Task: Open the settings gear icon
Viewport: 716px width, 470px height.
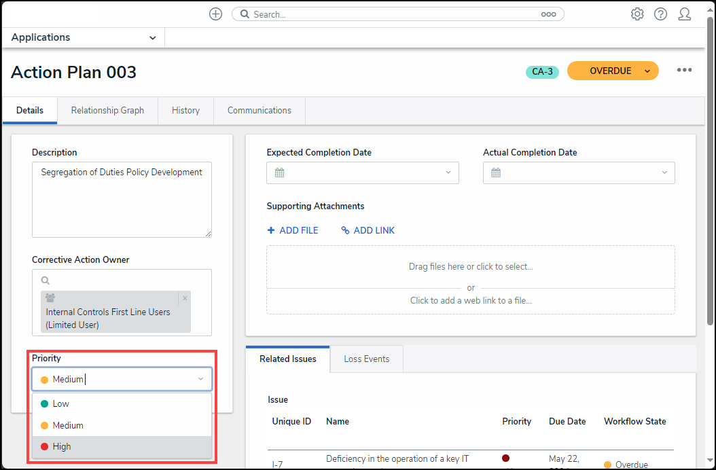Action: 637,14
